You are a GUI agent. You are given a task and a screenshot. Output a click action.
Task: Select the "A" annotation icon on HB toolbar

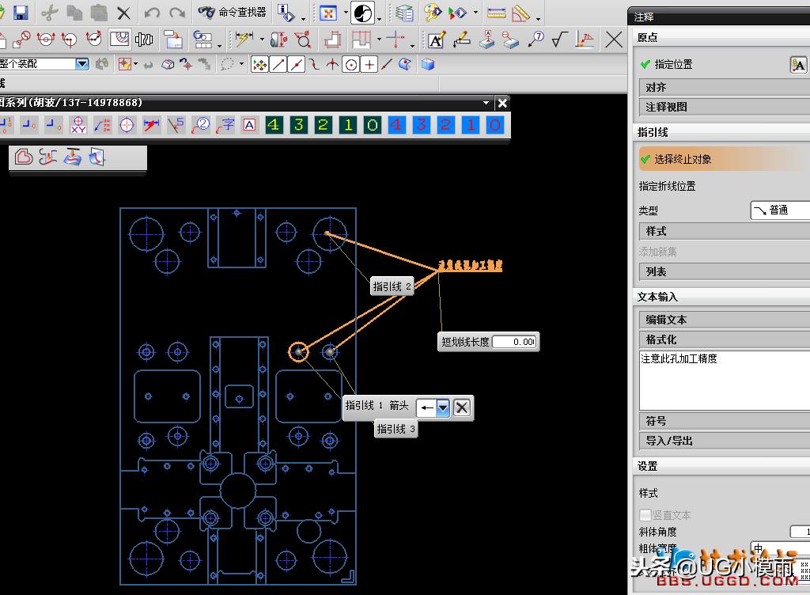pos(248,124)
